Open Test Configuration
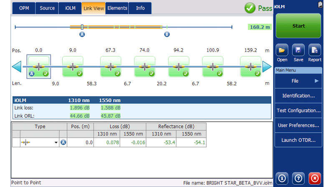 [x=299, y=111]
